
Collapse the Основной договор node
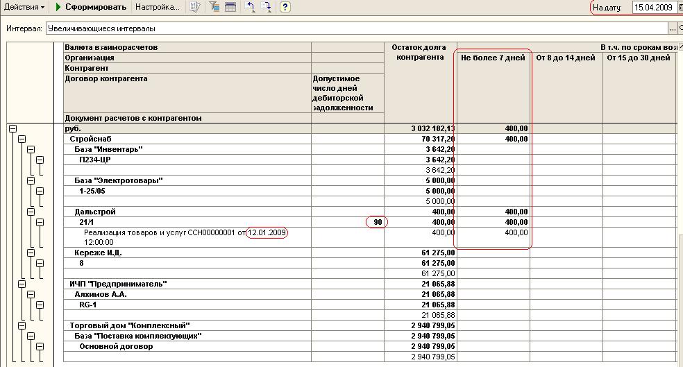[40, 347]
